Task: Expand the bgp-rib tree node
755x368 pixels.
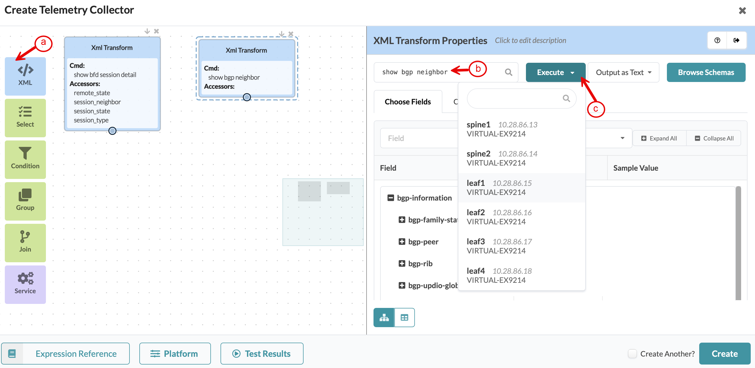Action: [402, 263]
